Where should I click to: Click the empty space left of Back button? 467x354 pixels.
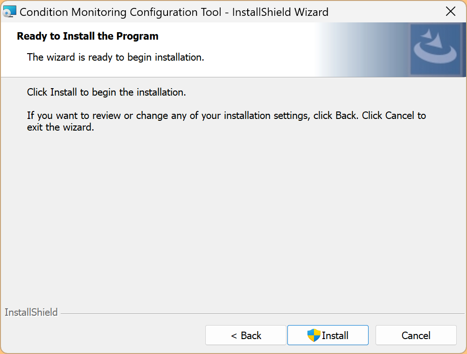103,335
